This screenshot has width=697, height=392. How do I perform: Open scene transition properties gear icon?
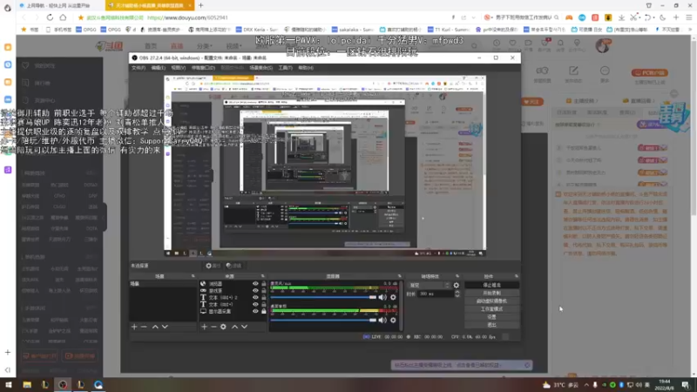pos(457,286)
